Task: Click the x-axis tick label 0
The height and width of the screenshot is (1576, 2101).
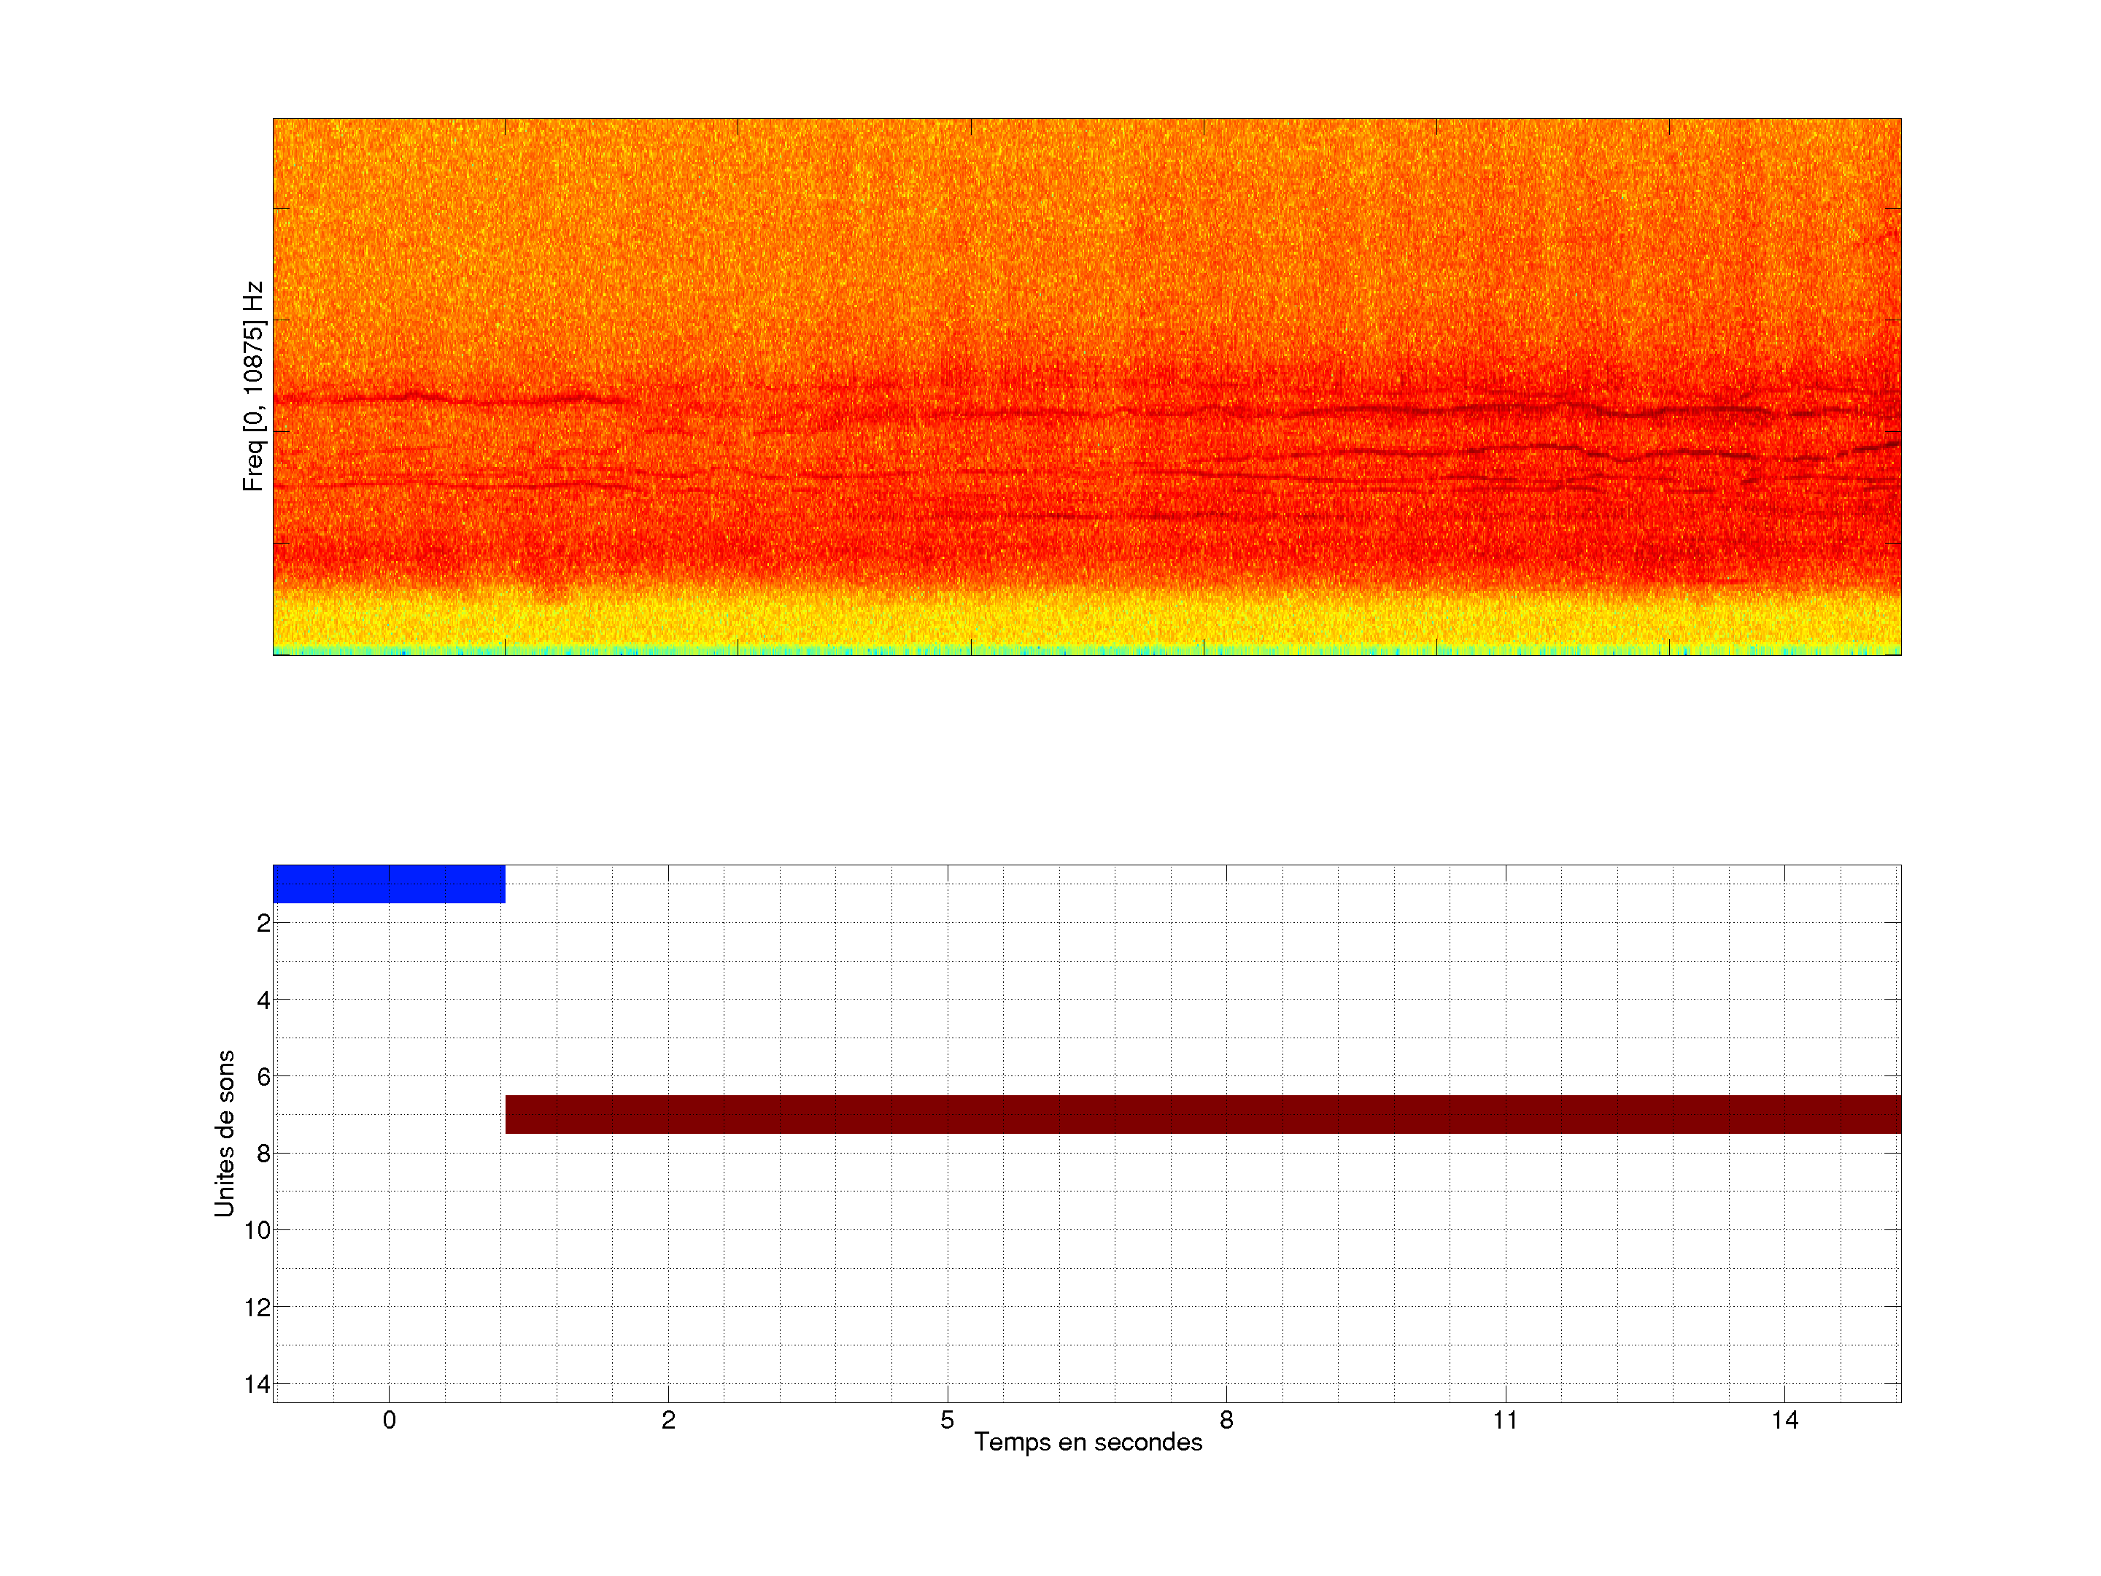Action: point(389,1420)
